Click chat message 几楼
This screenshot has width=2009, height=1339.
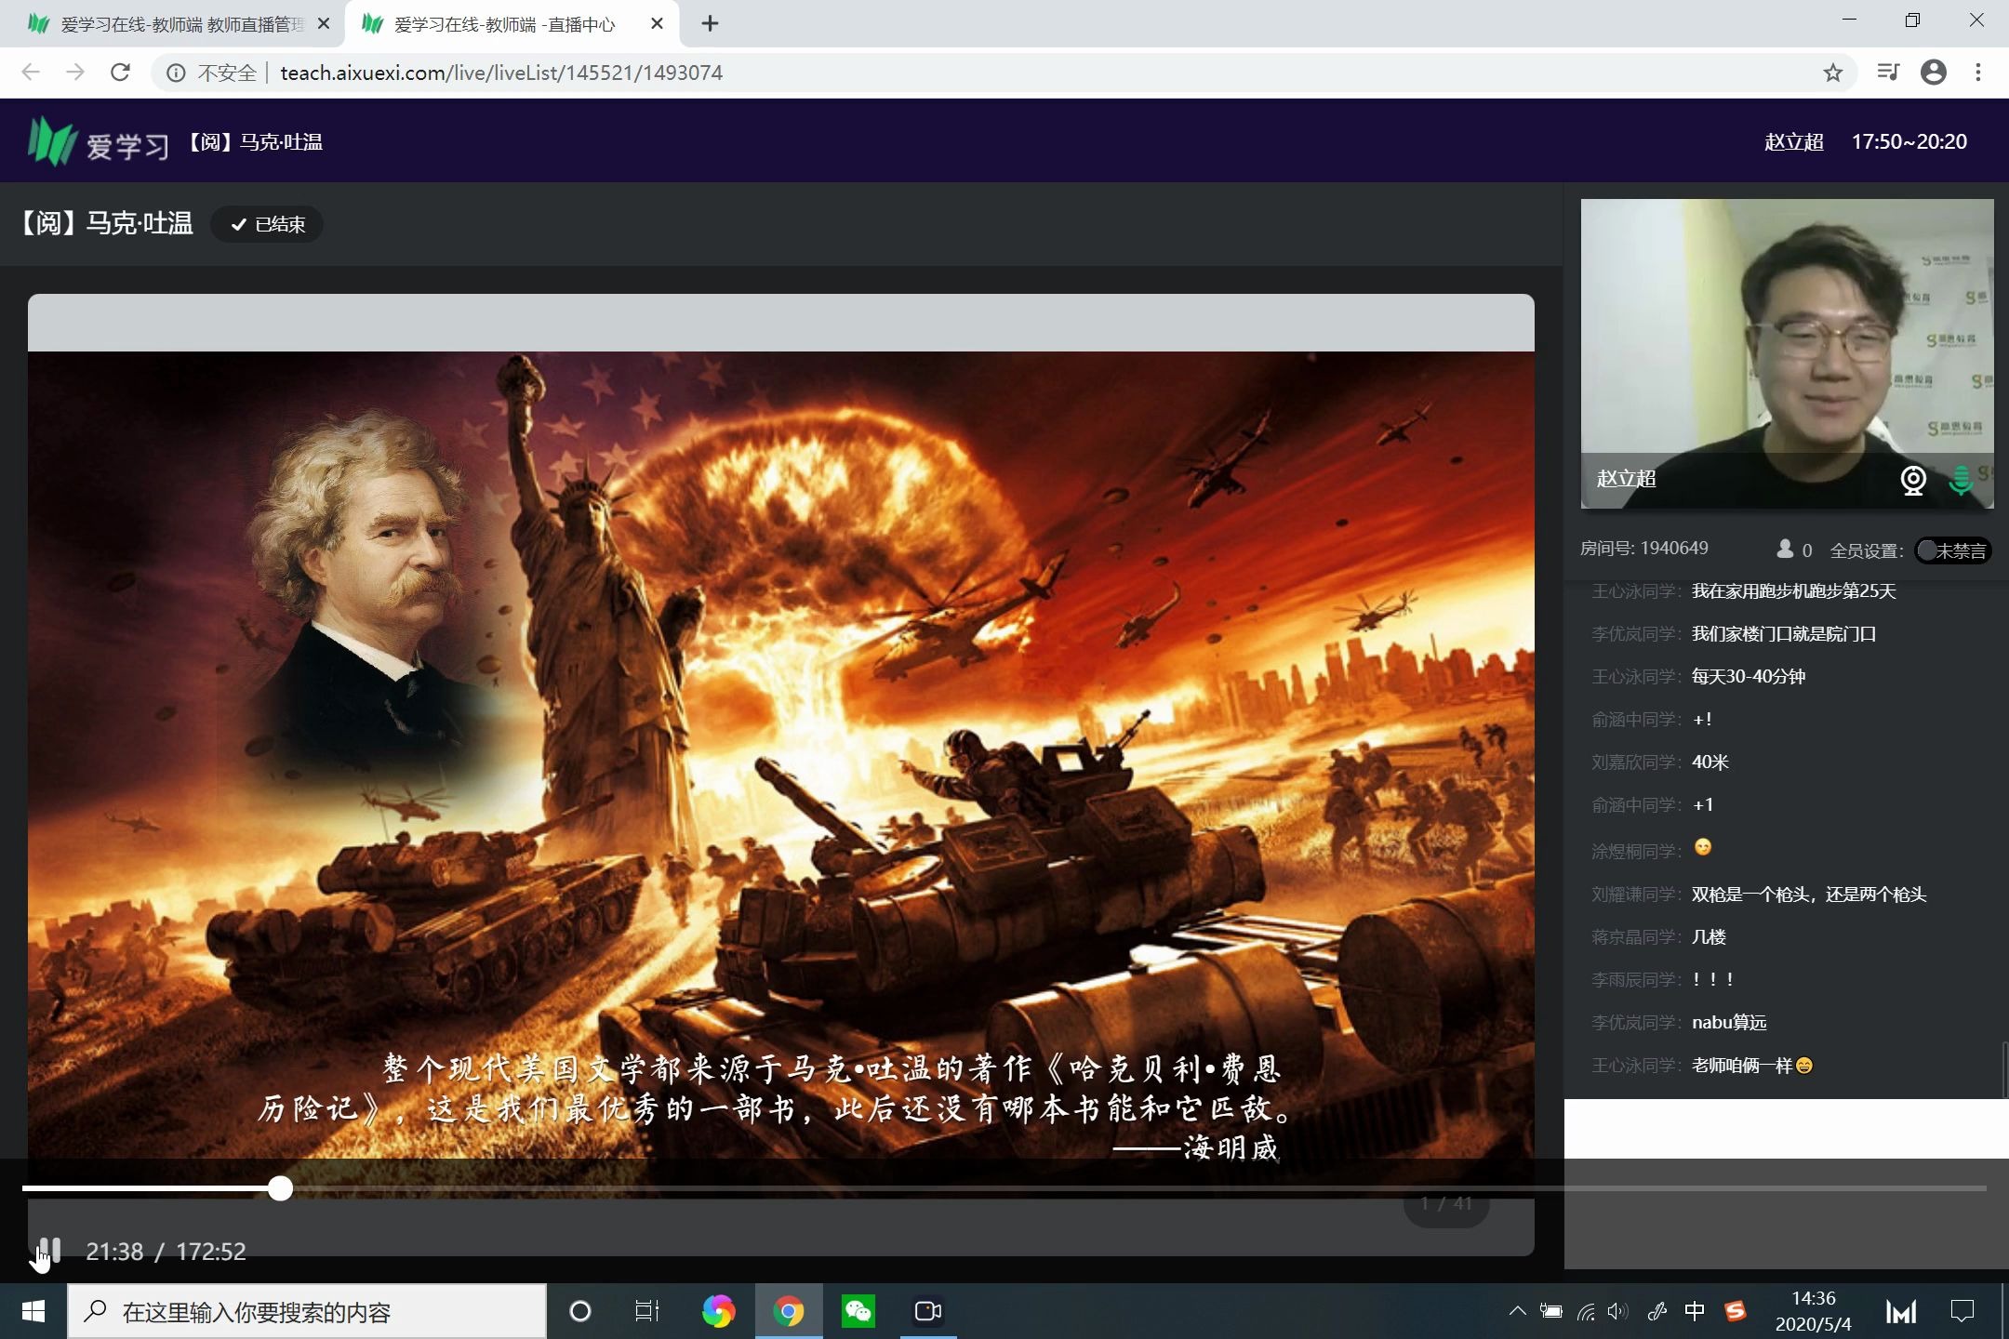click(x=1709, y=937)
